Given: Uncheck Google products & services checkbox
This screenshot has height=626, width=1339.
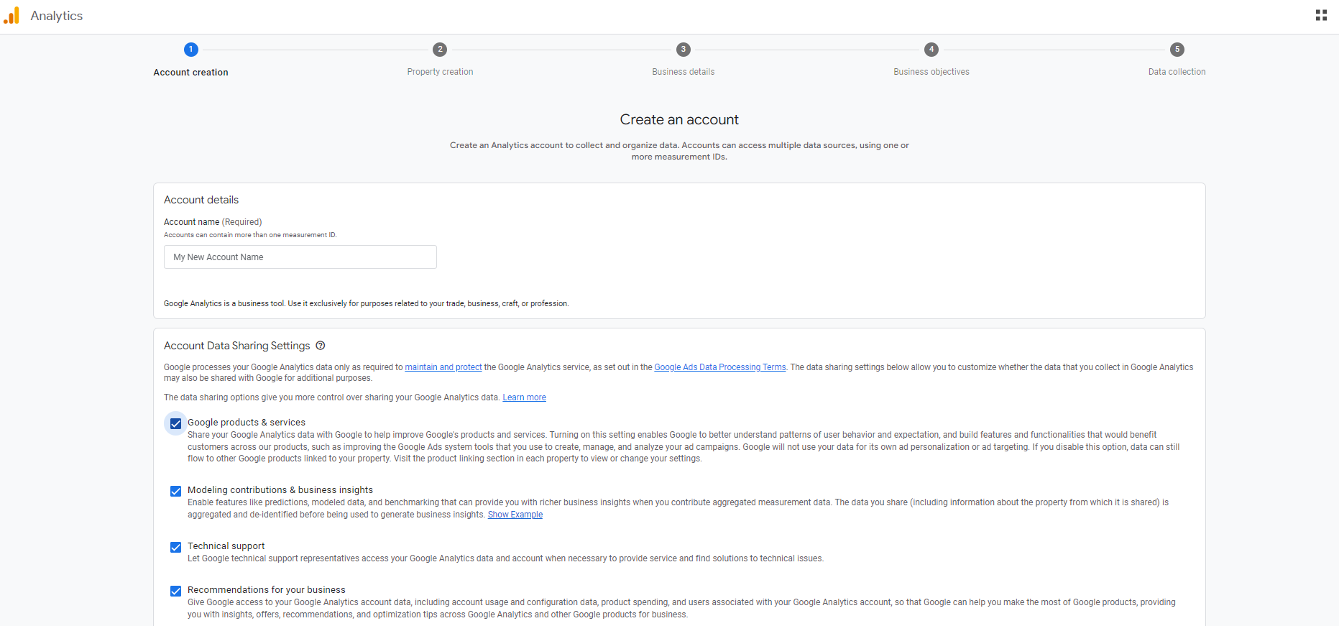Looking at the screenshot, I should (x=175, y=423).
